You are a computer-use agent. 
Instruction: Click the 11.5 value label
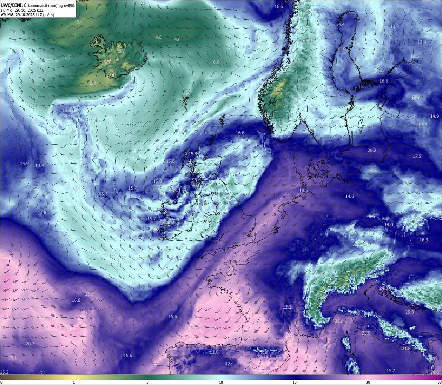pyautogui.click(x=414, y=56)
